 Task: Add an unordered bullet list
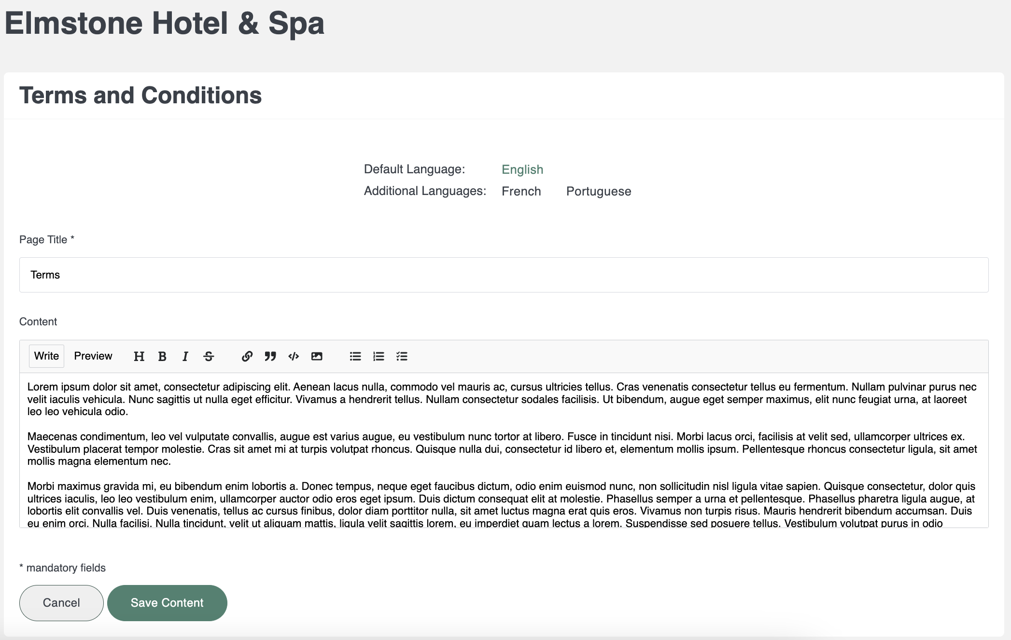355,356
